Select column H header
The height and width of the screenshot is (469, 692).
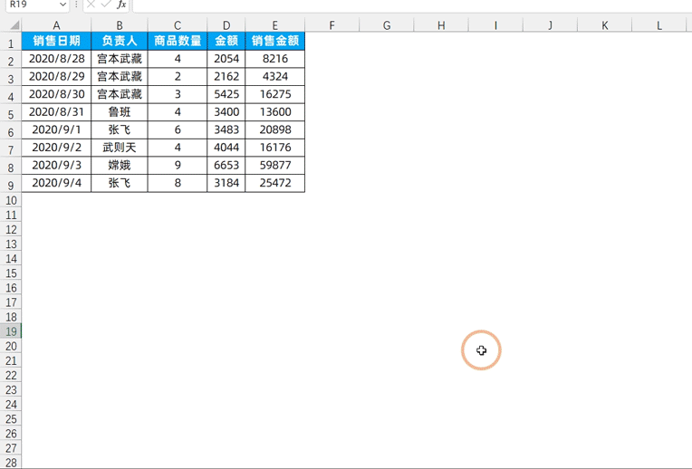coord(441,25)
